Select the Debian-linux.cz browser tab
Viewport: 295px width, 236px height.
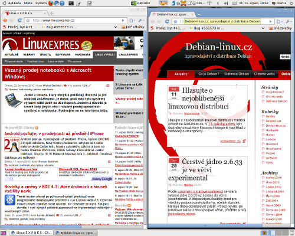[x=172, y=14]
